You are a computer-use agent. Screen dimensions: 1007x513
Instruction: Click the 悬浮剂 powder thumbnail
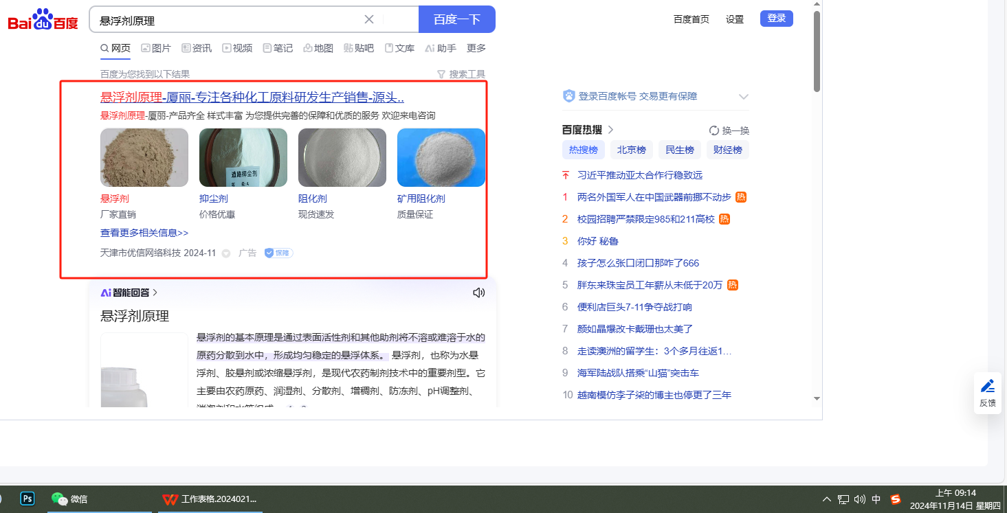(144, 157)
